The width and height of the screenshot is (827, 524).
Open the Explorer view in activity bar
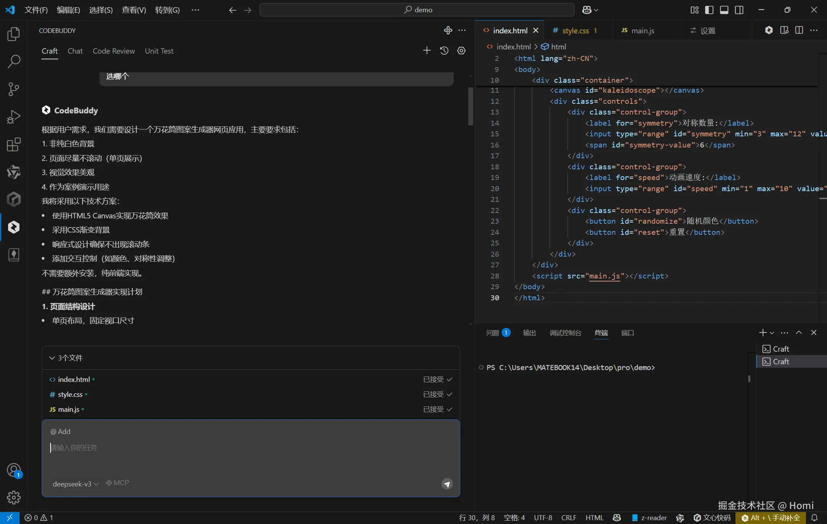coord(13,34)
